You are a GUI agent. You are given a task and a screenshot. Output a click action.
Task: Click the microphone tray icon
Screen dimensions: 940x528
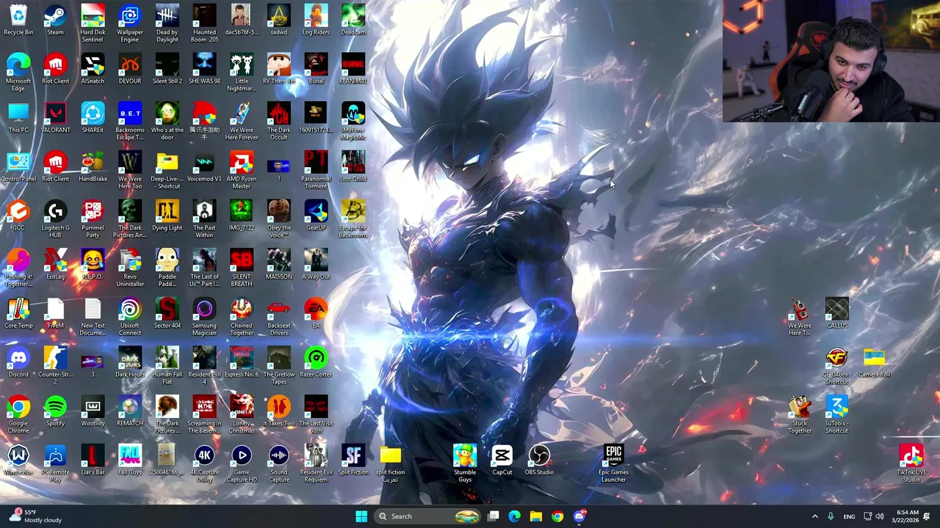pos(831,516)
